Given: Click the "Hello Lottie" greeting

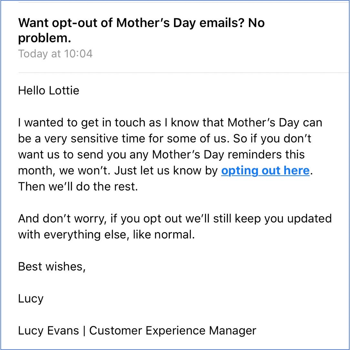Looking at the screenshot, I should [x=48, y=90].
